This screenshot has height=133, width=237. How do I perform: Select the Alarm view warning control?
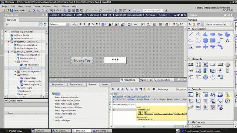(227, 95)
